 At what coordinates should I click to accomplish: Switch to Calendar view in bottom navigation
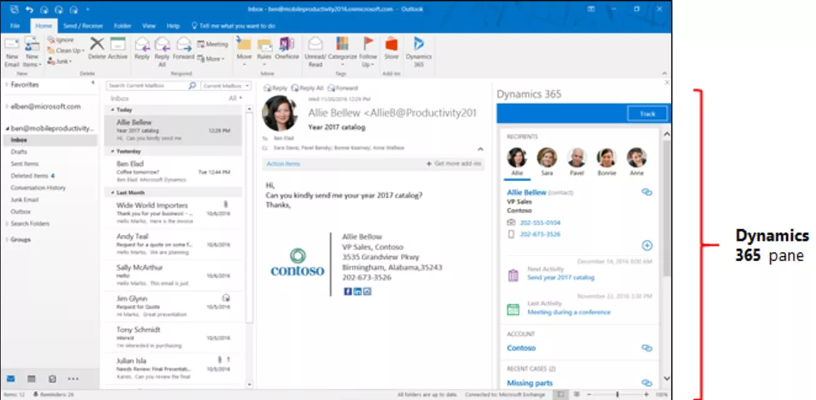pyautogui.click(x=31, y=379)
